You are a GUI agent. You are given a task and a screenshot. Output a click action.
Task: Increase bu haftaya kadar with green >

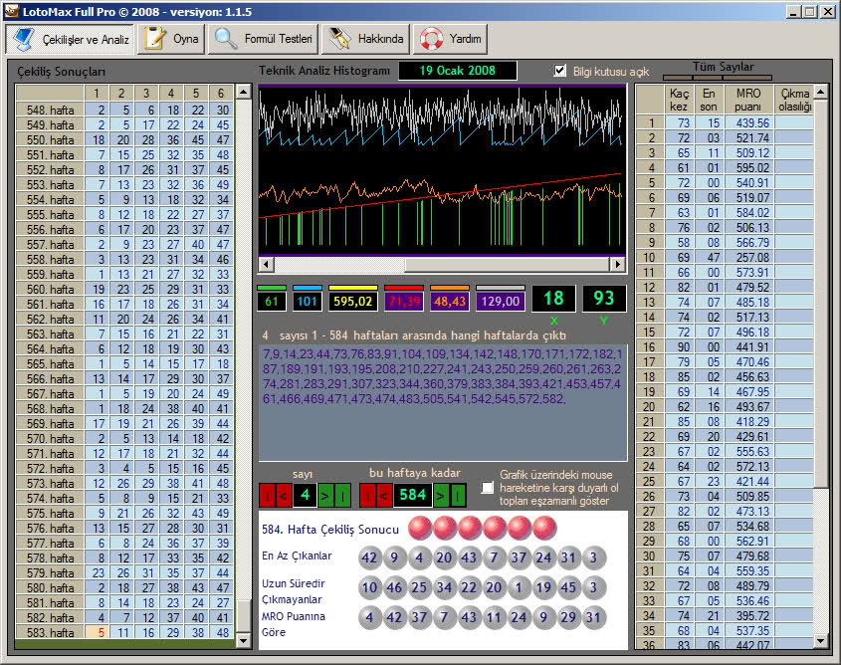coord(441,496)
